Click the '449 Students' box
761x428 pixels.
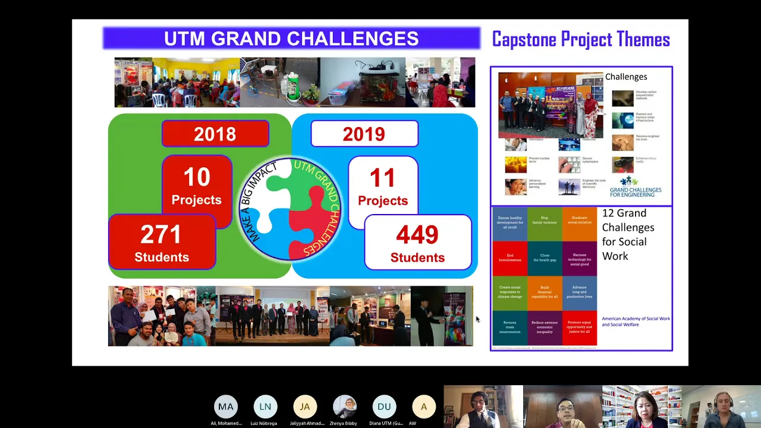tap(417, 243)
